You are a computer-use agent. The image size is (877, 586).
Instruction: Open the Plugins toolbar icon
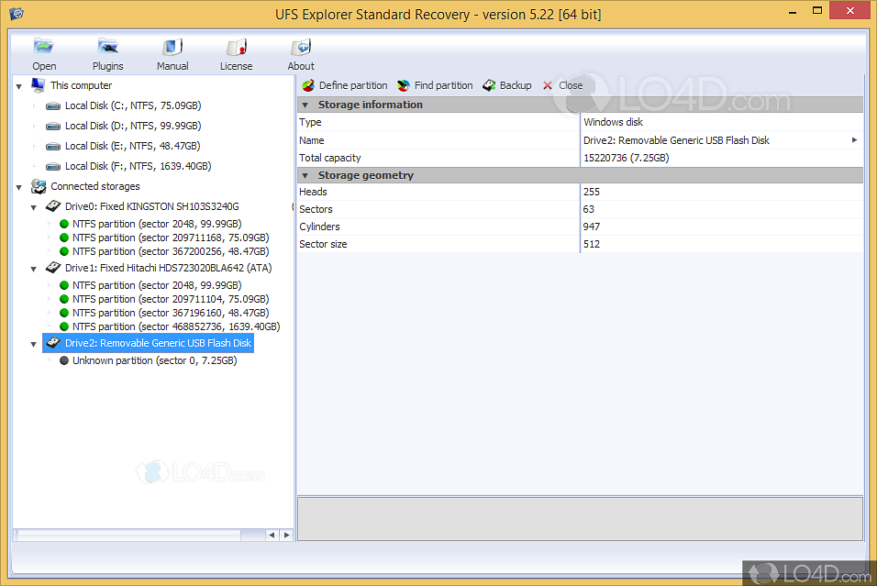[107, 47]
